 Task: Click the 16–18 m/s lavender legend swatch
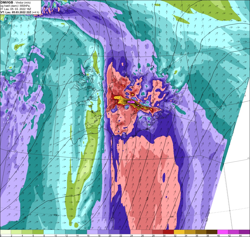click(92, 232)
